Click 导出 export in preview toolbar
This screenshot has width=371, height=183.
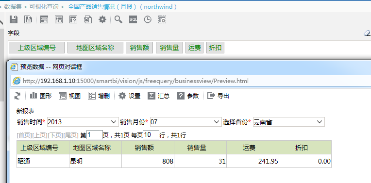(x=218, y=96)
